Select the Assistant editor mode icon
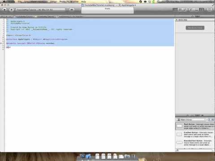215x161 pixels. [x=180, y=9]
